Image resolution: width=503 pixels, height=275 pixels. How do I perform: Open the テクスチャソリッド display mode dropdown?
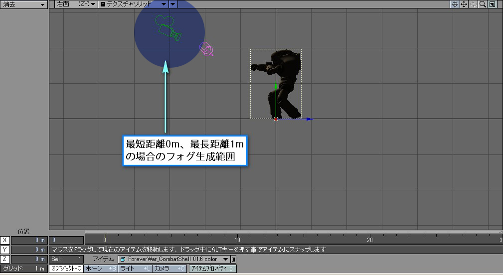point(134,4)
